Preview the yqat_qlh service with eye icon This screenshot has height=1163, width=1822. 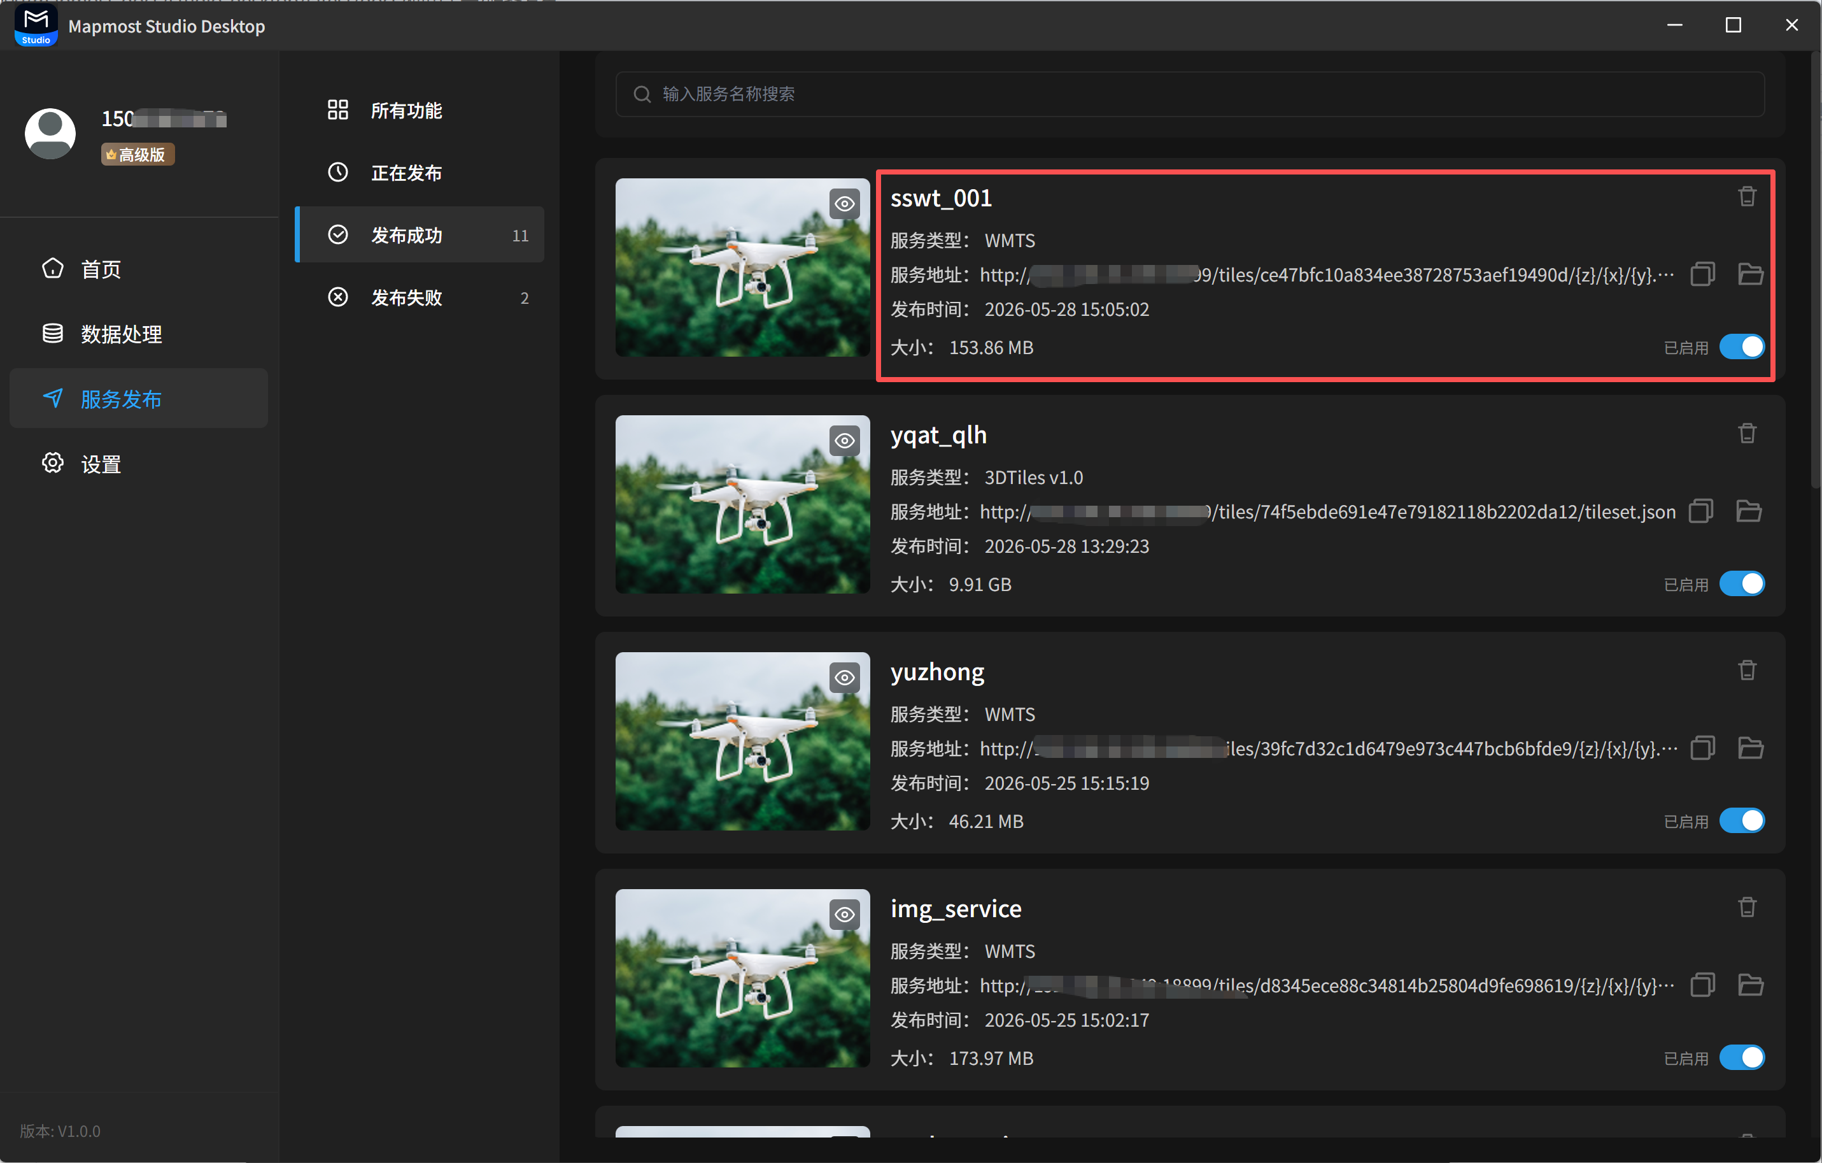(844, 441)
